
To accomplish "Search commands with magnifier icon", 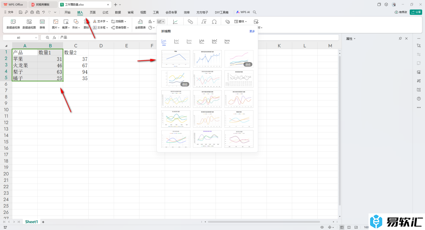I will [255, 12].
